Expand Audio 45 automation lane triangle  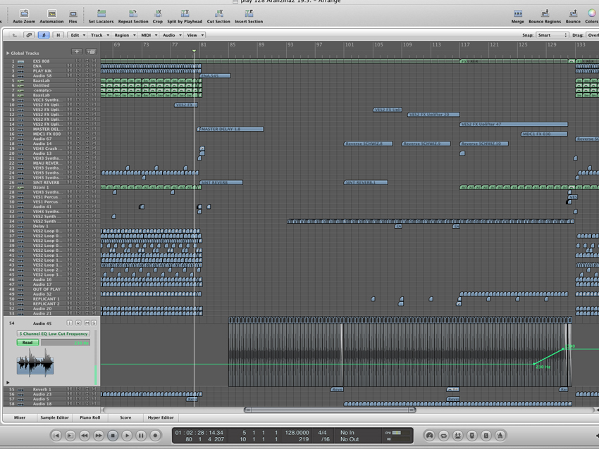point(8,382)
